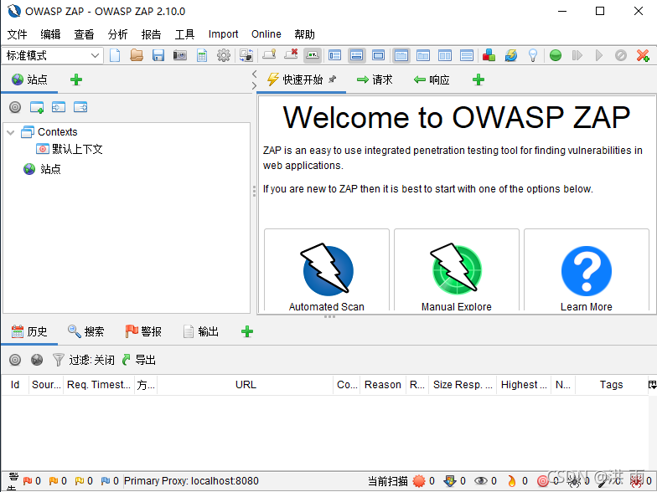Select 站点 node in the sites tree

click(50, 169)
